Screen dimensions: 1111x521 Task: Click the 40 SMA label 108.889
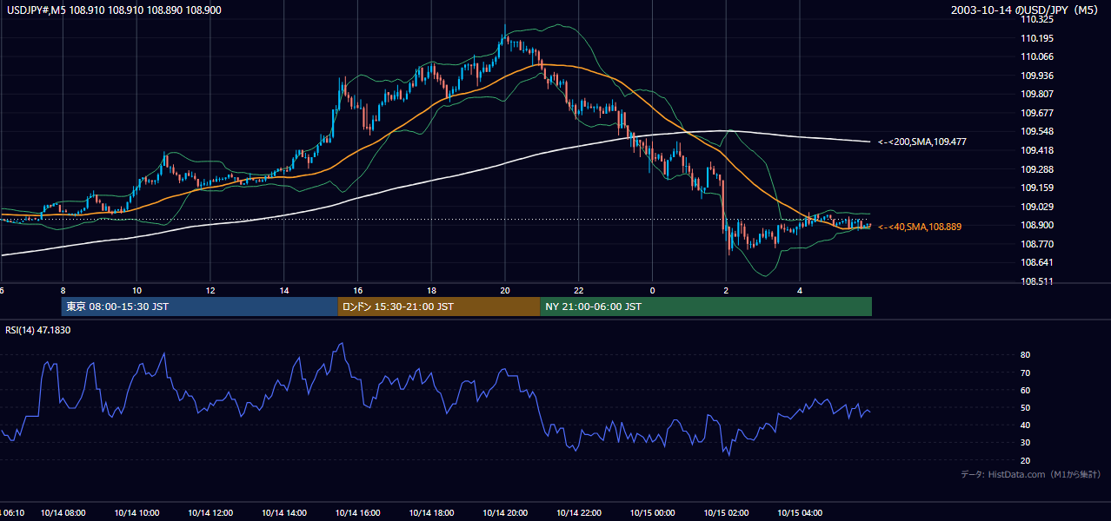920,227
